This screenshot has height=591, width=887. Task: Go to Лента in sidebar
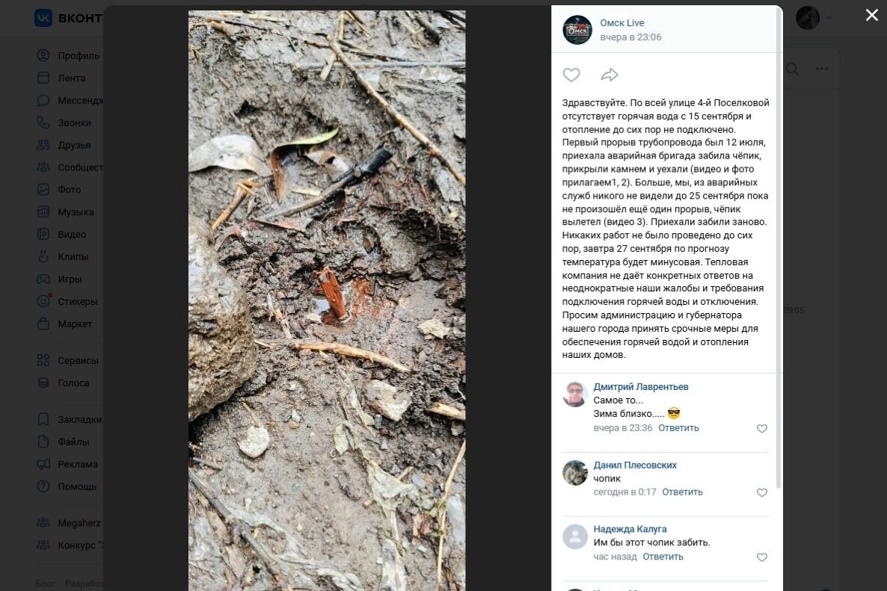coord(72,78)
